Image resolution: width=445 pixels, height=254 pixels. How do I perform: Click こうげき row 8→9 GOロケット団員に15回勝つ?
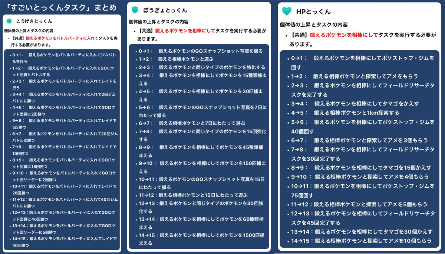pos(64,164)
